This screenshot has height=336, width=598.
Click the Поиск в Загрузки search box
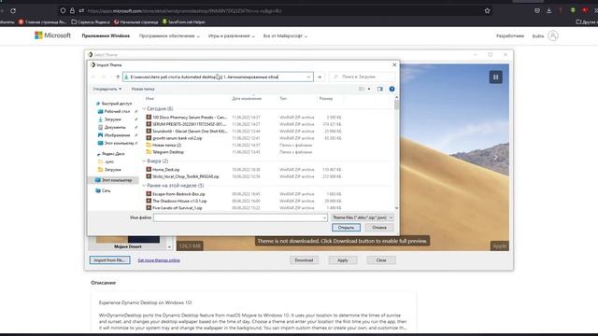tap(362, 77)
